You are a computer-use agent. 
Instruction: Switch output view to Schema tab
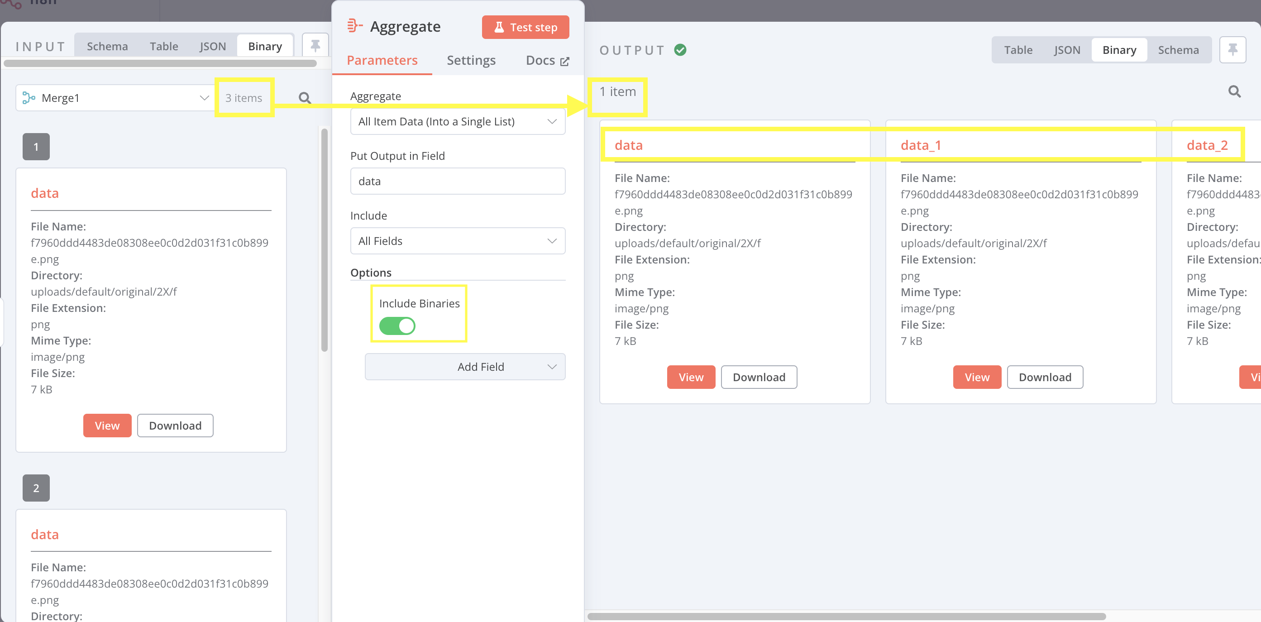[1178, 50]
